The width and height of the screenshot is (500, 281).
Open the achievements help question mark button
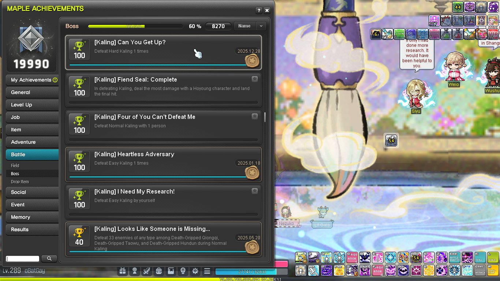[259, 11]
